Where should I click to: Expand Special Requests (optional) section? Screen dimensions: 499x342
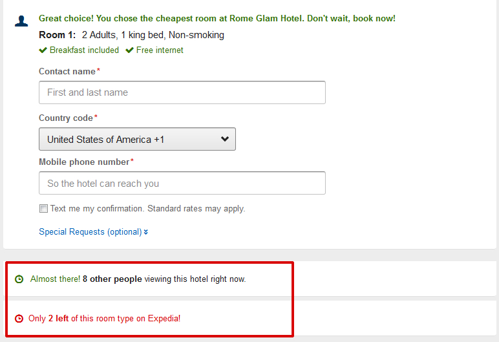coord(90,232)
